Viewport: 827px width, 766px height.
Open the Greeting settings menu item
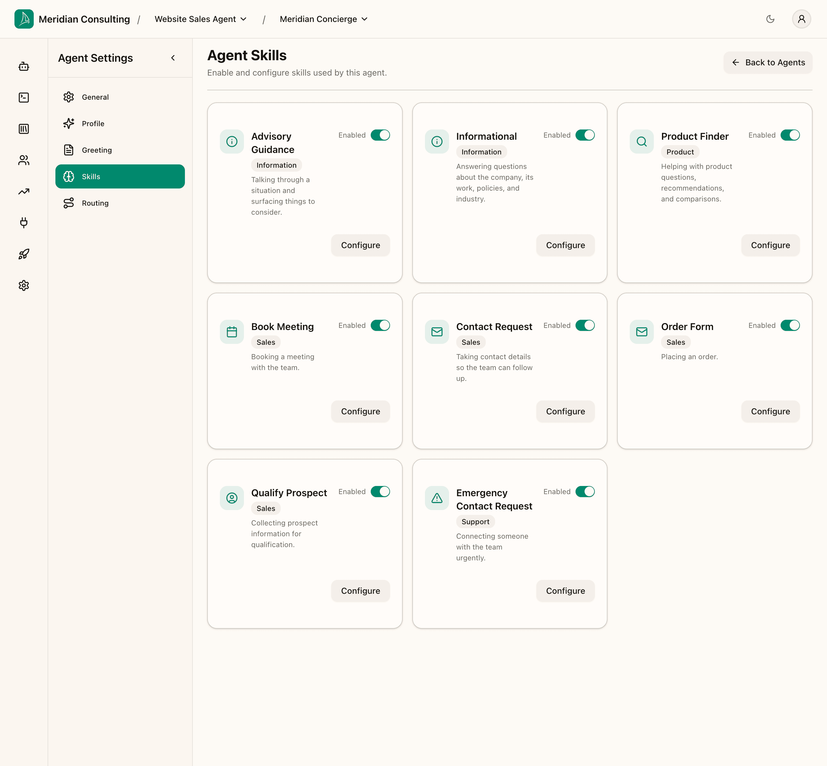120,150
